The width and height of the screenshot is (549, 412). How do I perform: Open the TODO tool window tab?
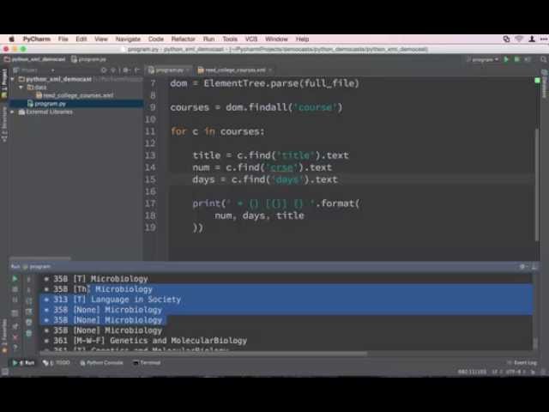(57, 362)
